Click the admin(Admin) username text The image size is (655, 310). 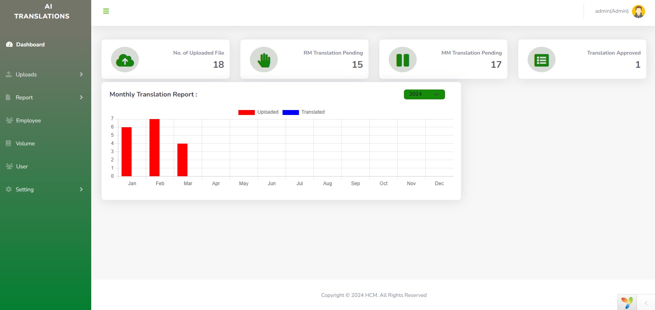pyautogui.click(x=611, y=11)
